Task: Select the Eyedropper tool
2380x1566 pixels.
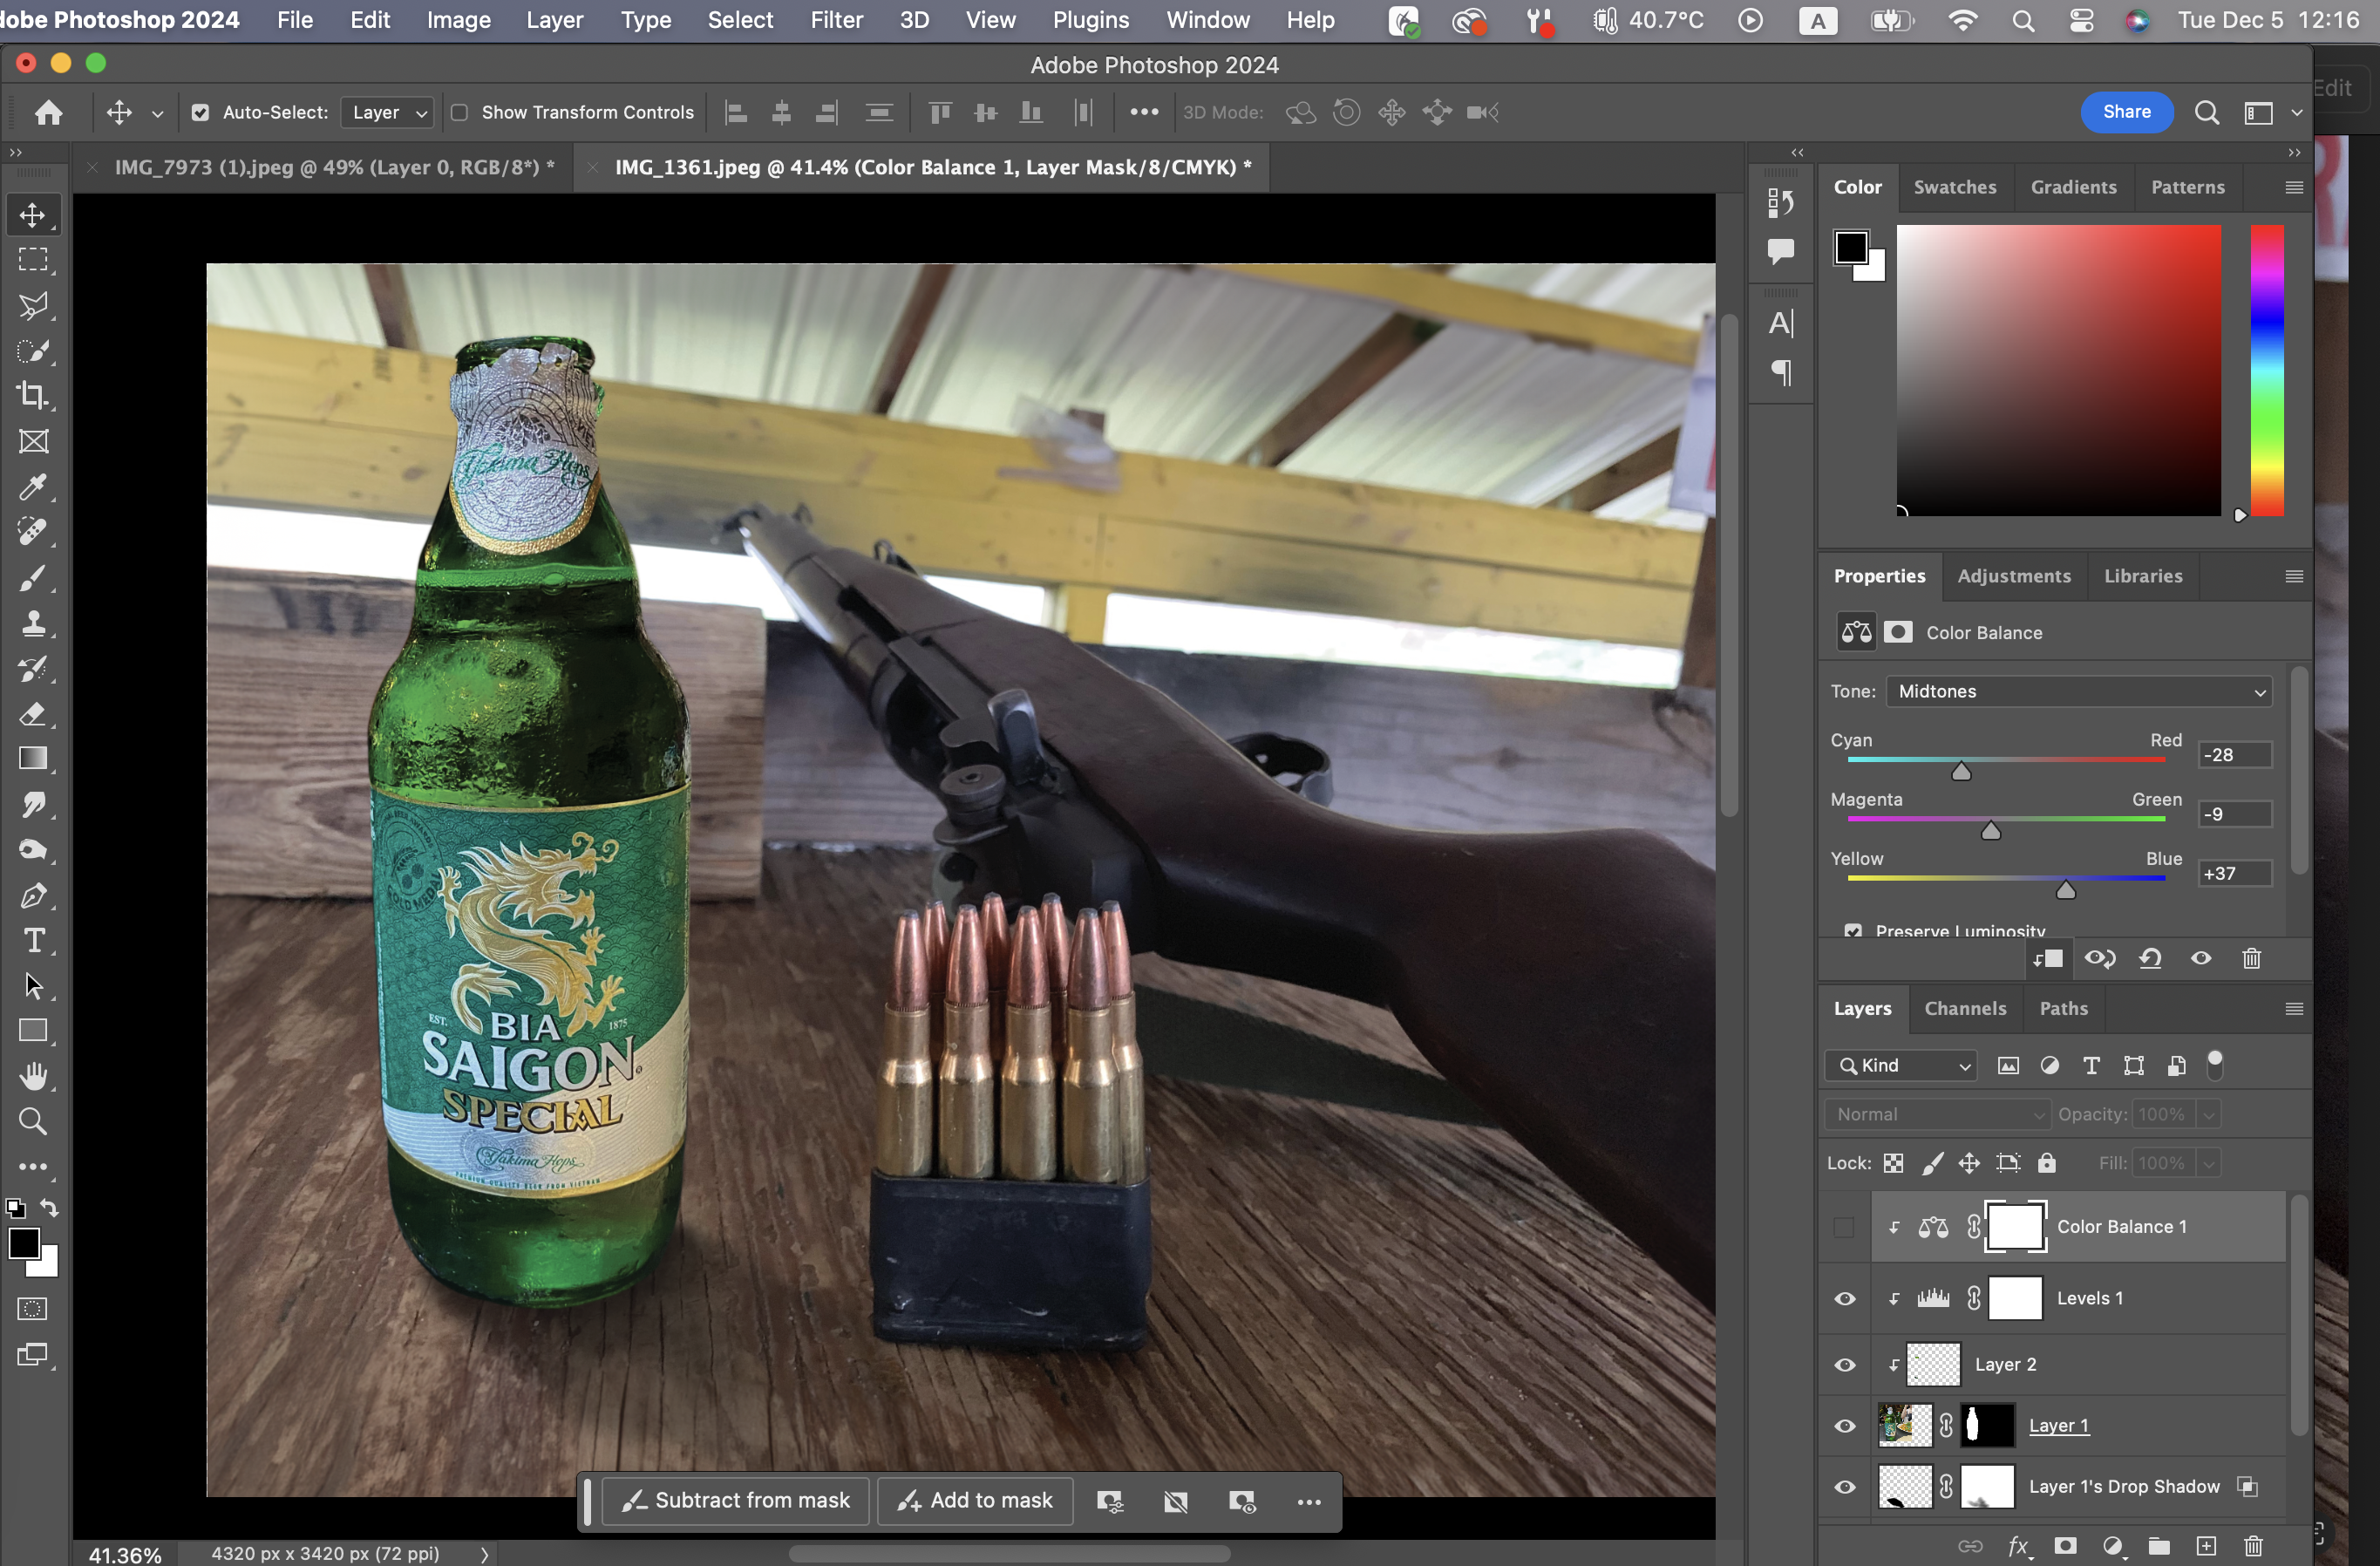Action: (33, 487)
